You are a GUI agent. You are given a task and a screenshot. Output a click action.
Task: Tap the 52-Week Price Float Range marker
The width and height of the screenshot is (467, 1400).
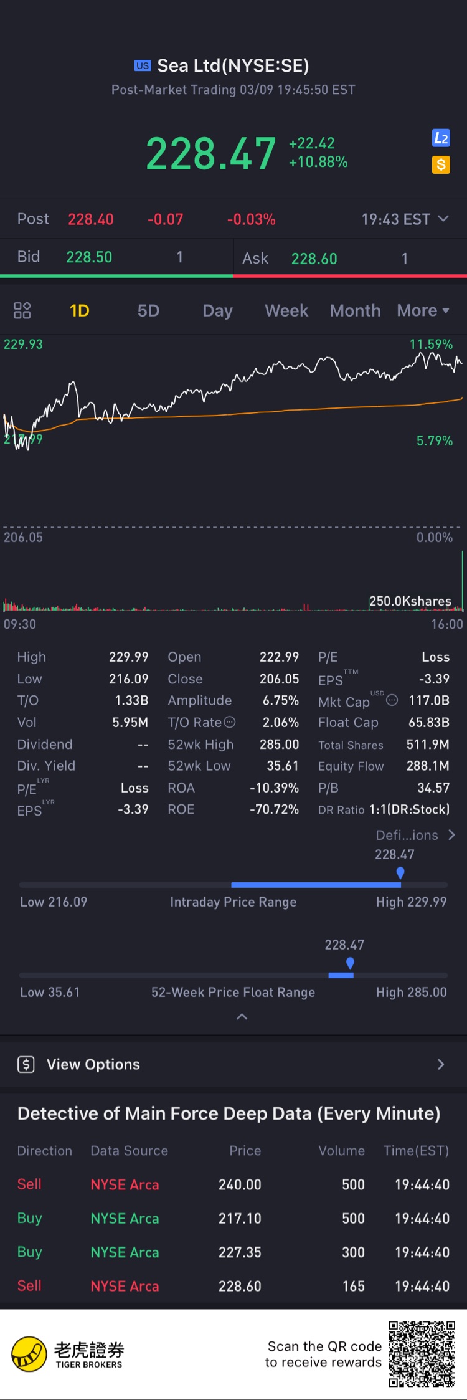click(350, 963)
